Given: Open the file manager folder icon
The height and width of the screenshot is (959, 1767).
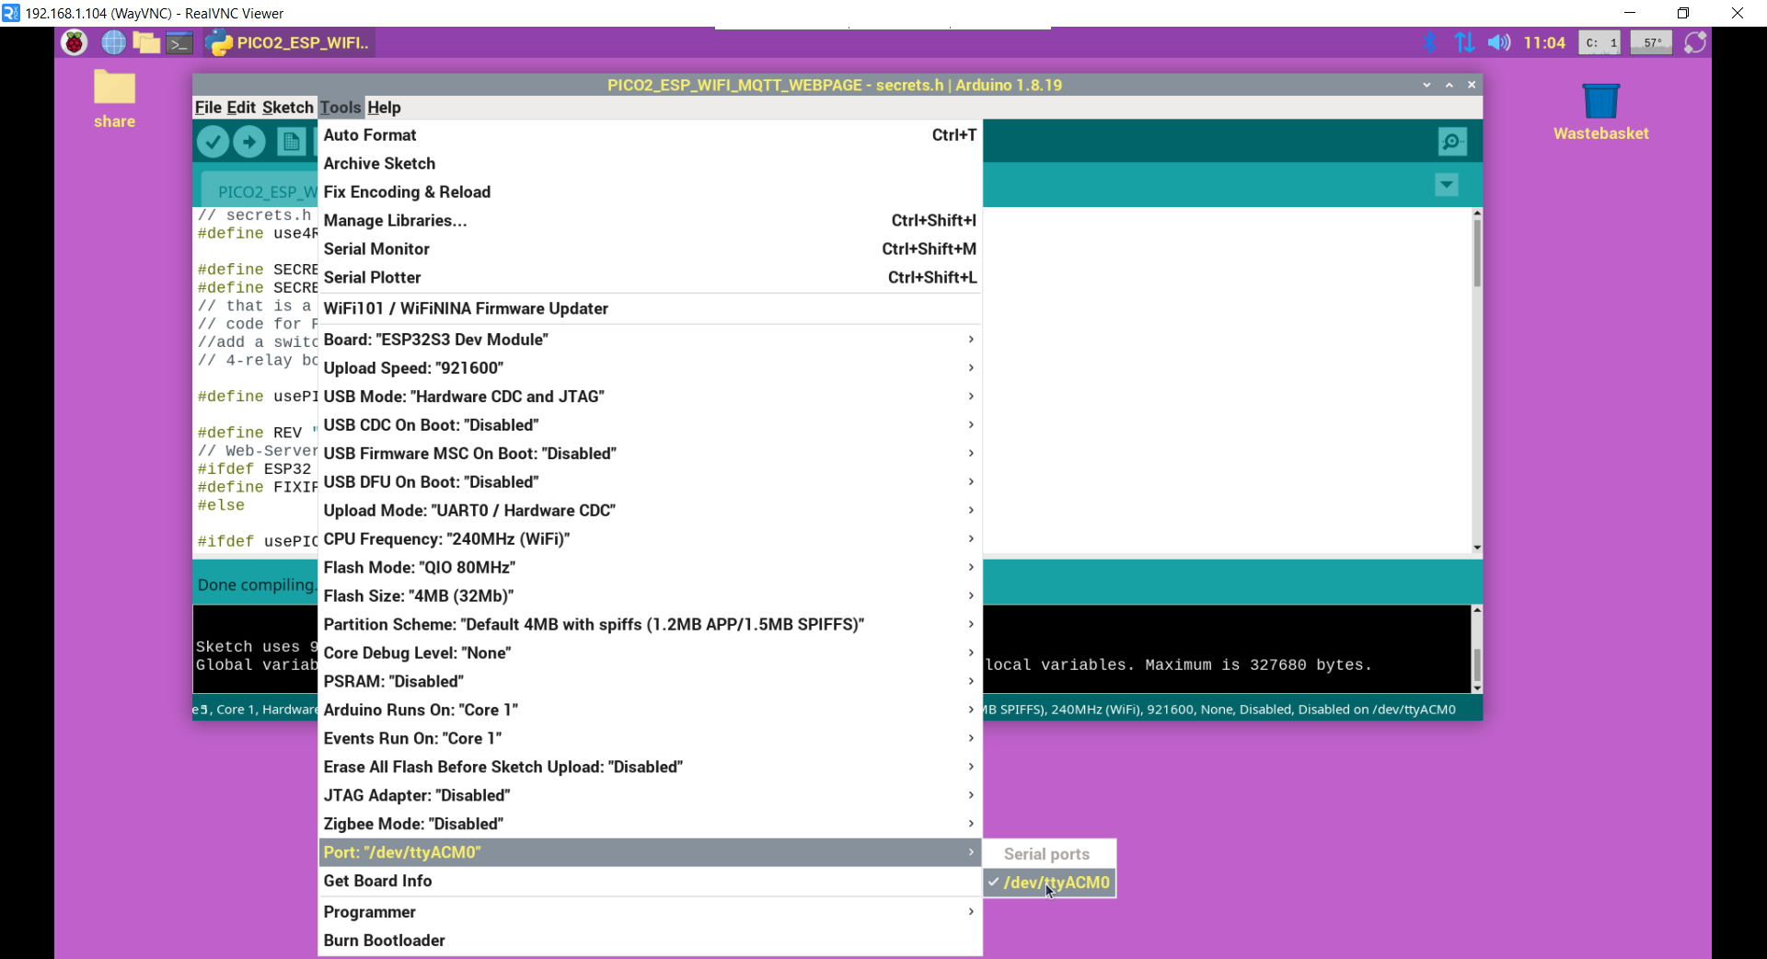Looking at the screenshot, I should (146, 42).
